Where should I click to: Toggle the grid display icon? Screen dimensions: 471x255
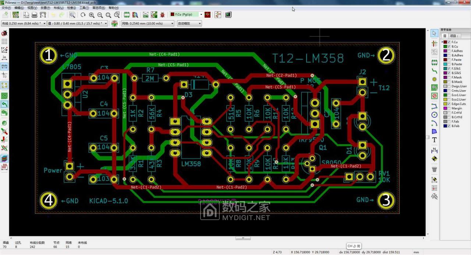click(x=4, y=41)
